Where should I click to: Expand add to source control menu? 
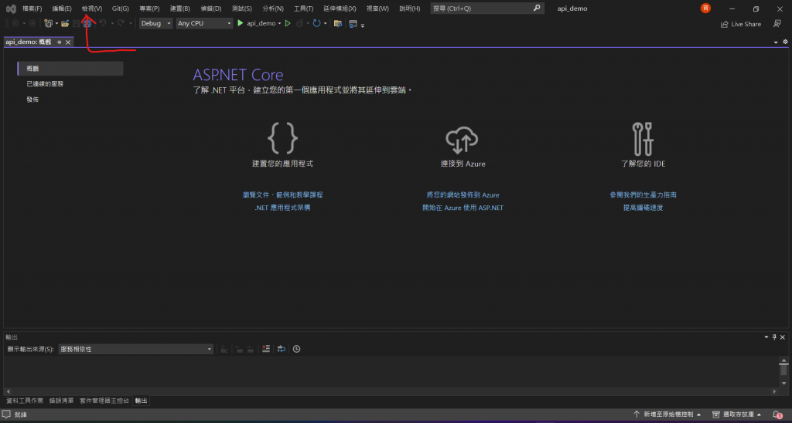[667, 415]
